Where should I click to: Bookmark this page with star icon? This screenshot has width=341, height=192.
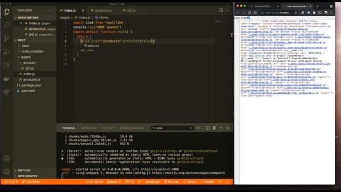(x=296, y=13)
